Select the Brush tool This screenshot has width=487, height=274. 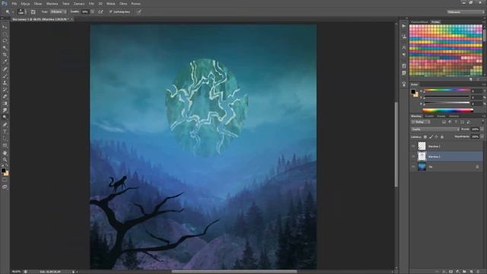pos(5,76)
